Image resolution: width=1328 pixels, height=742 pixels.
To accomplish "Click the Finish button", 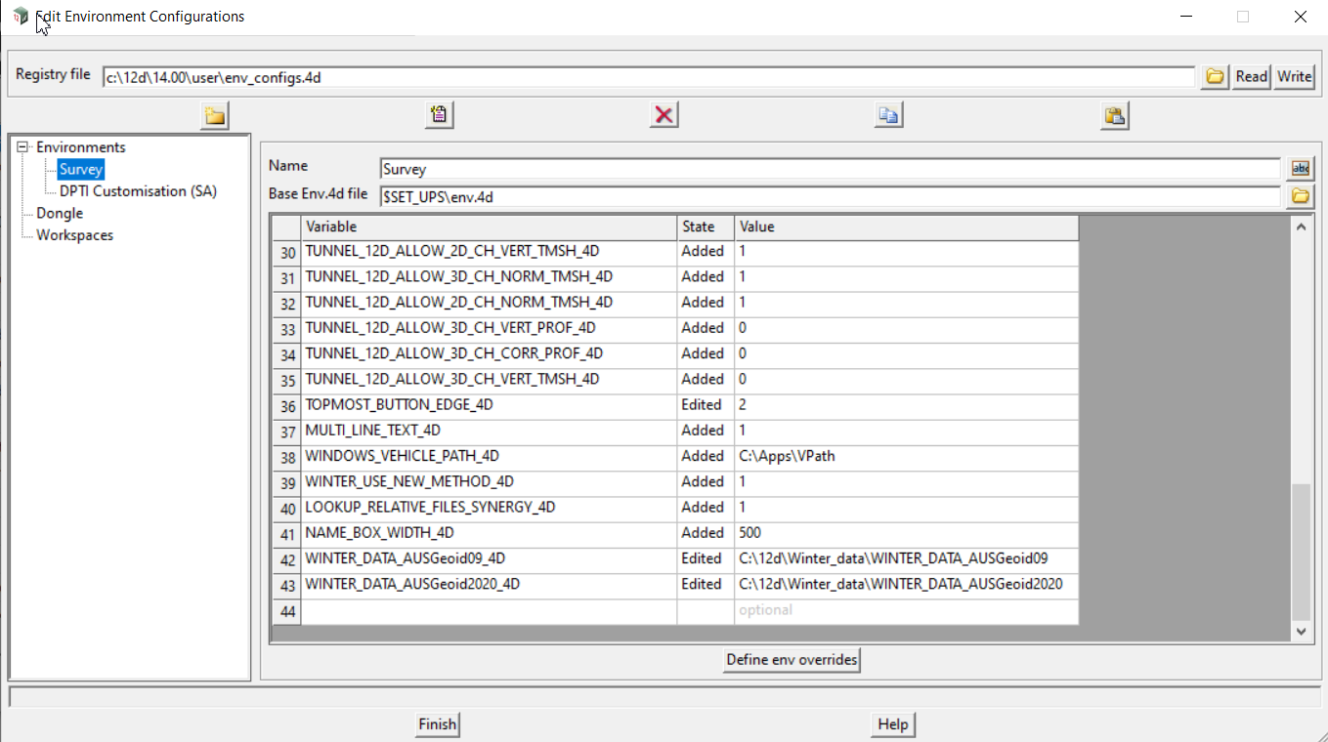I will pyautogui.click(x=437, y=724).
